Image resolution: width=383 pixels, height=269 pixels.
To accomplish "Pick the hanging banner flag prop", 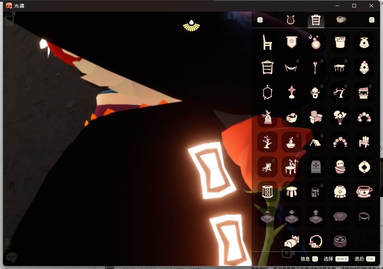I will (x=291, y=42).
